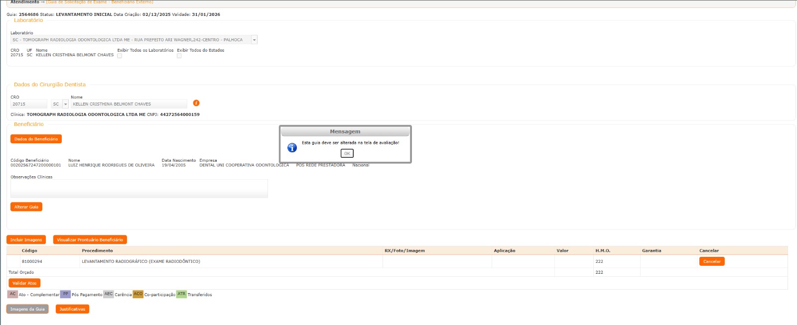Screen dimensions: 797x325
Task: Click the AC legend color swatch
Action: click(13, 294)
